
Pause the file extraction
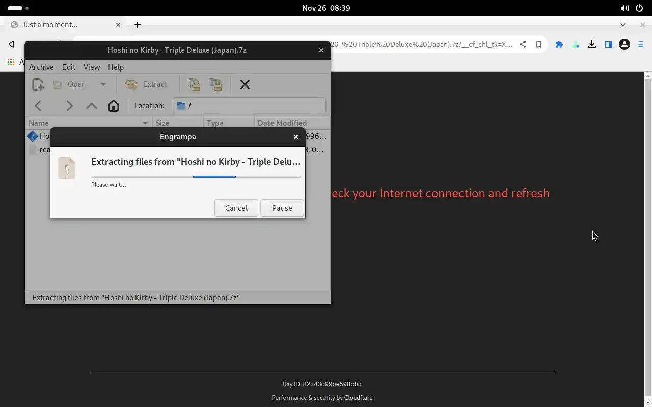pyautogui.click(x=282, y=208)
